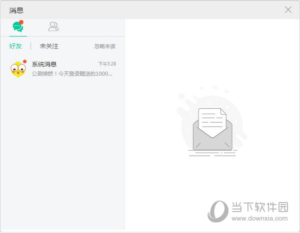This screenshot has height=233, width=300.
Task: Click the system message chick avatar
Action: (x=18, y=69)
